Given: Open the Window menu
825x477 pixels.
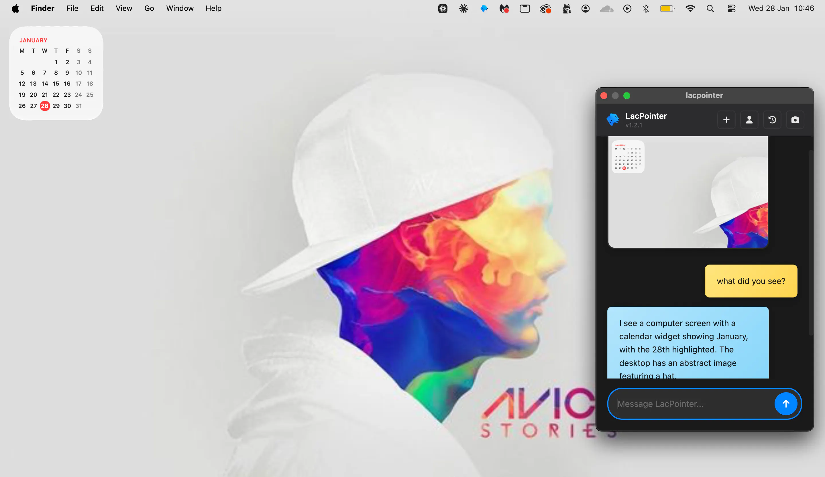Looking at the screenshot, I should (x=180, y=9).
